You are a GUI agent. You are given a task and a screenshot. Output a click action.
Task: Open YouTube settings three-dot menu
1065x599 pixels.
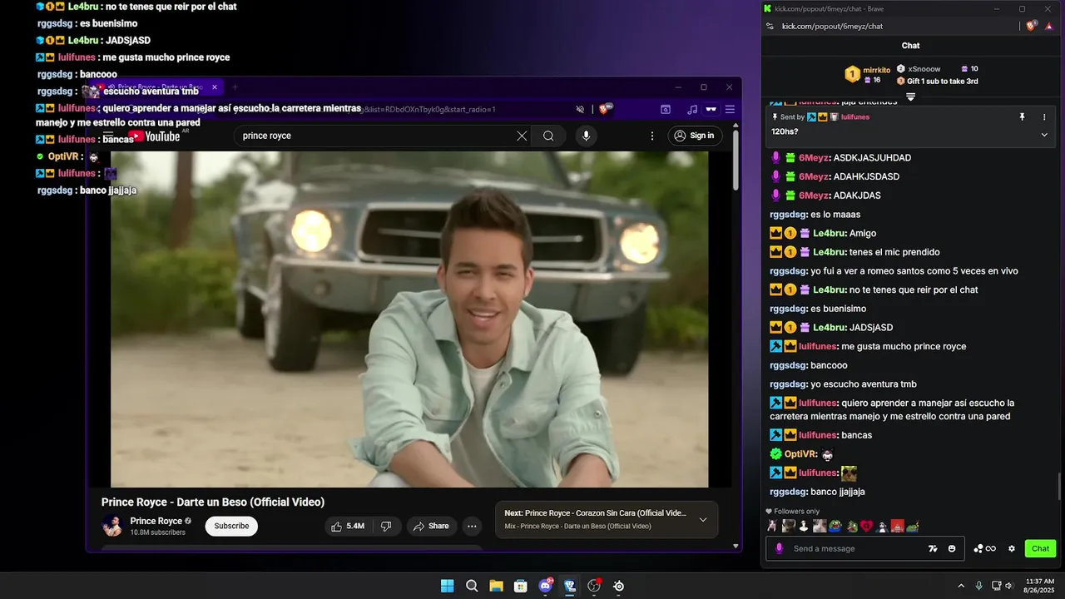[652, 136]
